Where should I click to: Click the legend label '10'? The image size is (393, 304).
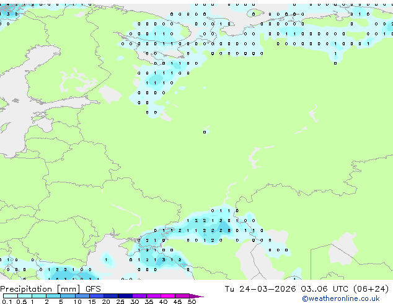(x=77, y=302)
